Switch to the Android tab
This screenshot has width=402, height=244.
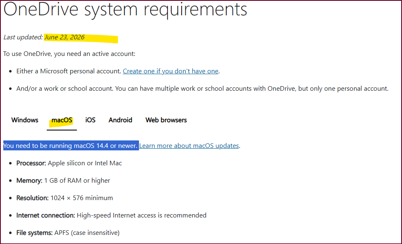click(x=120, y=120)
